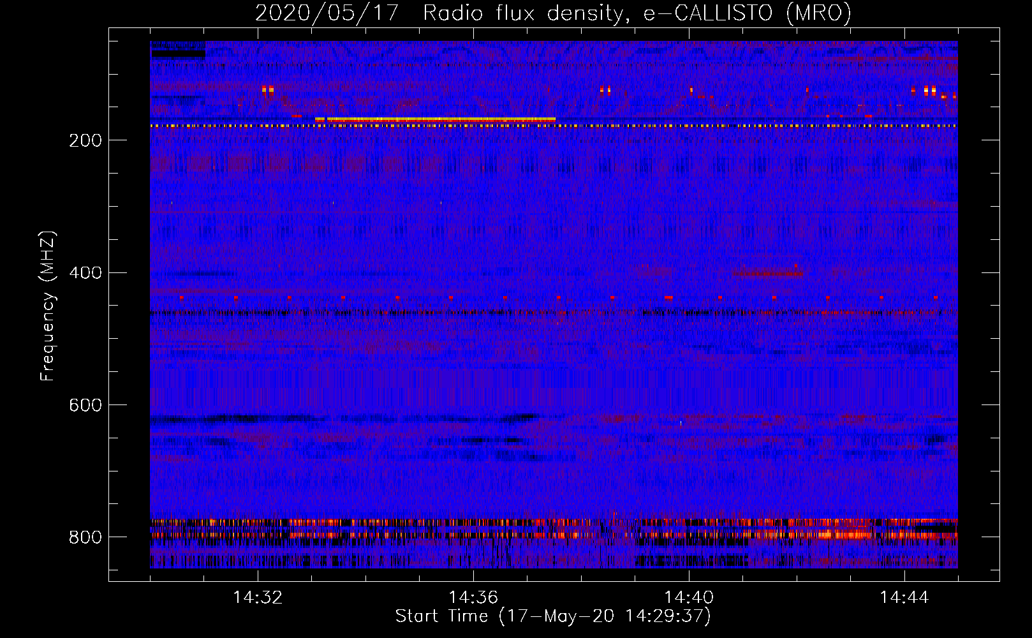Click the long yellow-orange emission bar near 170 MHz
The image size is (1032, 638).
tap(435, 119)
